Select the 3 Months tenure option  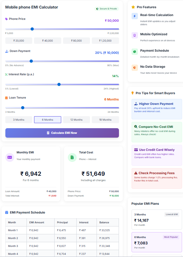18,120
